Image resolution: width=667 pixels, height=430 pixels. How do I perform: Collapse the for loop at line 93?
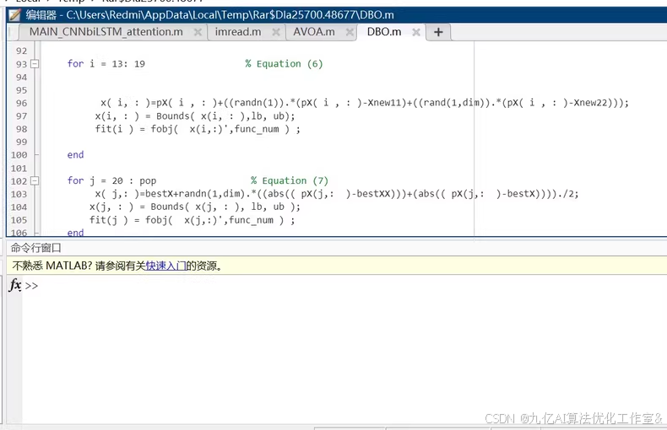(35, 64)
